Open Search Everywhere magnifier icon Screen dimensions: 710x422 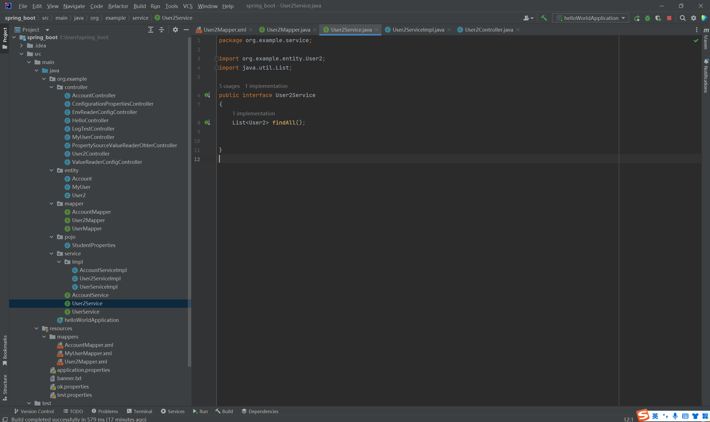click(x=683, y=18)
